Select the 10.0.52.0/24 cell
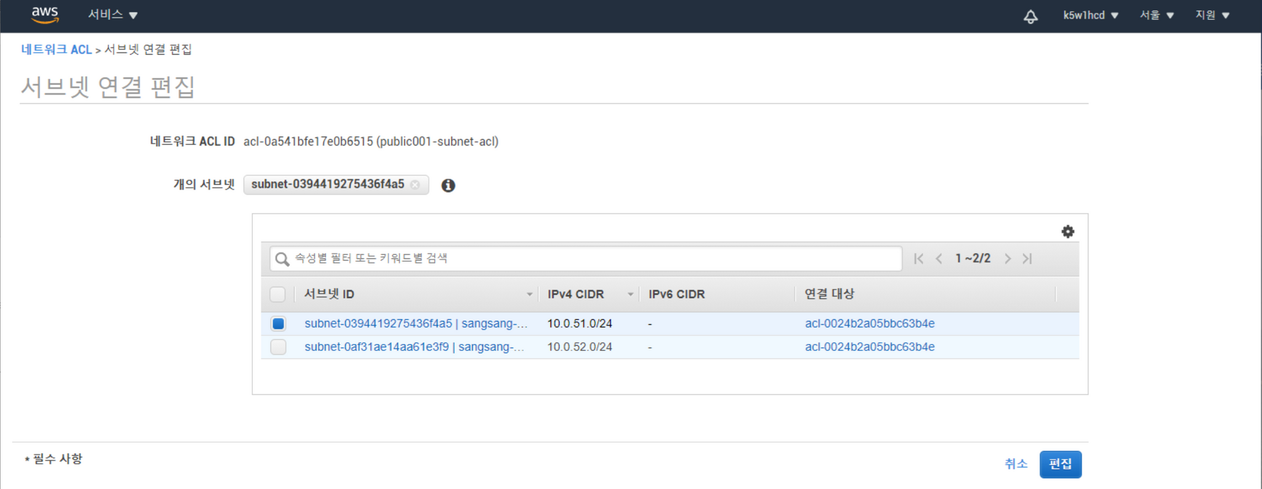This screenshot has height=489, width=1262. pos(579,347)
